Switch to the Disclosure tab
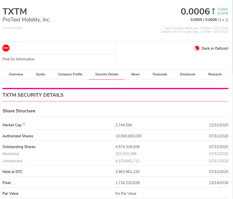233x199 pixels. click(187, 74)
